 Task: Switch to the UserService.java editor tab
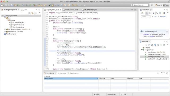click(x=71, y=10)
